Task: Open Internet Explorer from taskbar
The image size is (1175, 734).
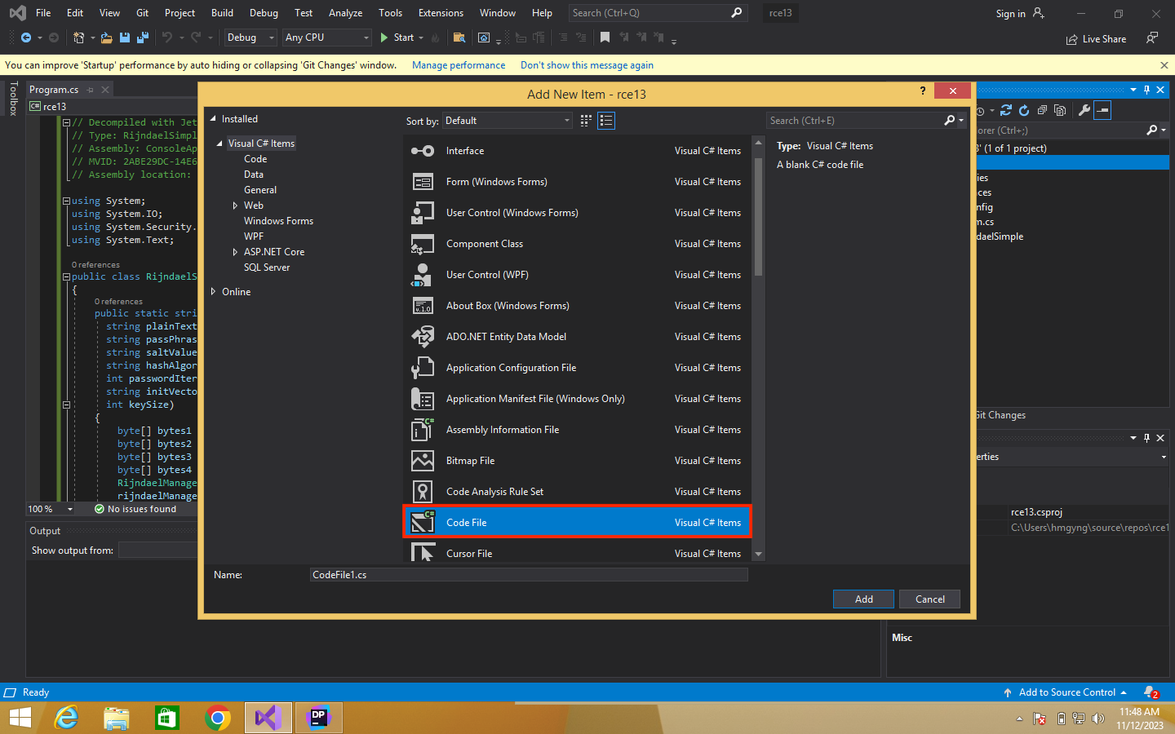Action: point(66,719)
